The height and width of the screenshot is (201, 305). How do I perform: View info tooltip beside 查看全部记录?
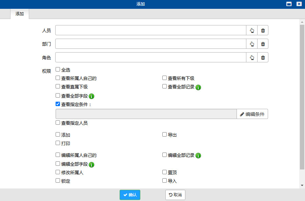point(198,87)
